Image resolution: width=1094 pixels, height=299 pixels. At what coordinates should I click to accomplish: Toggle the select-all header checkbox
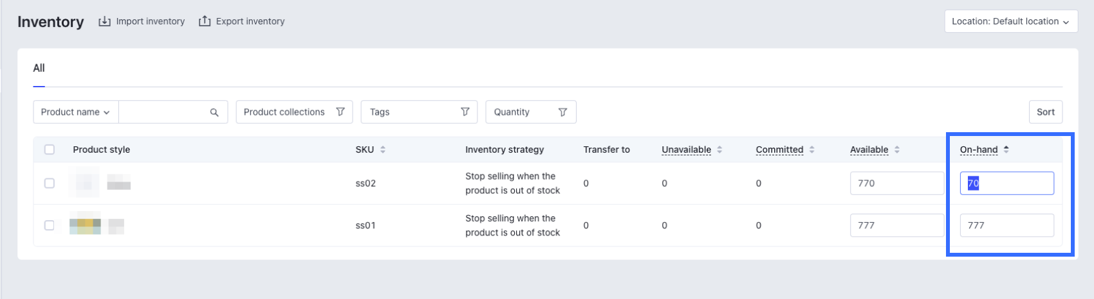pyautogui.click(x=50, y=149)
